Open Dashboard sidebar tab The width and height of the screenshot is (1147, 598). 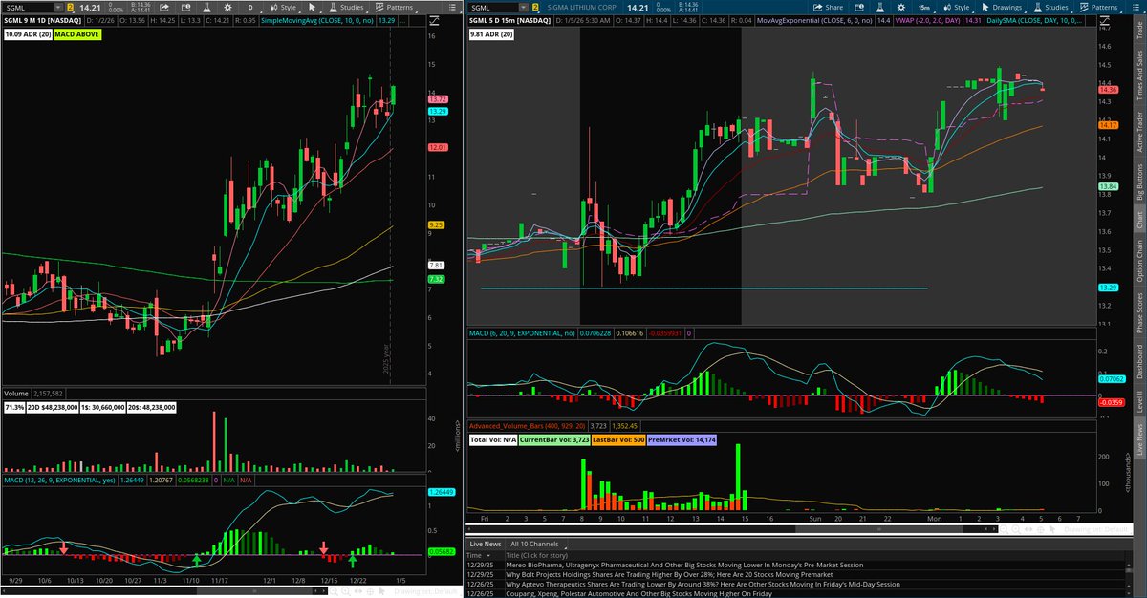tap(1137, 363)
